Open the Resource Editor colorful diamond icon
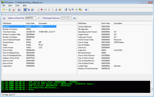154x97 pixels. (x=60, y=10)
